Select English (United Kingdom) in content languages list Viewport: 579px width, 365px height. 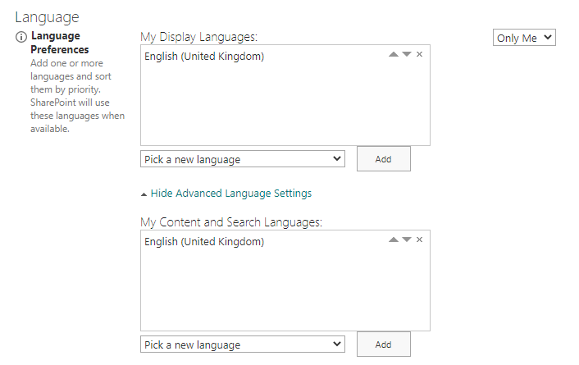pos(204,242)
